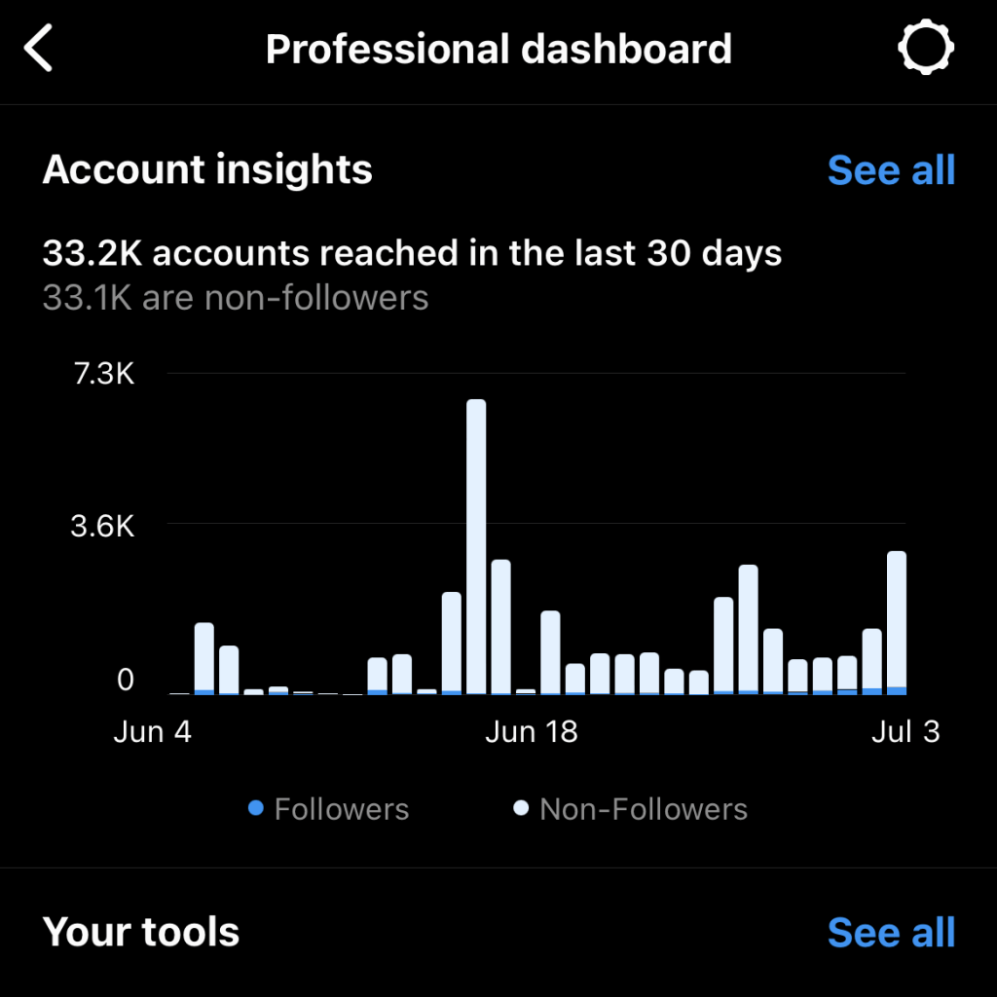Click the white Non-Followers legend dot

(x=522, y=808)
